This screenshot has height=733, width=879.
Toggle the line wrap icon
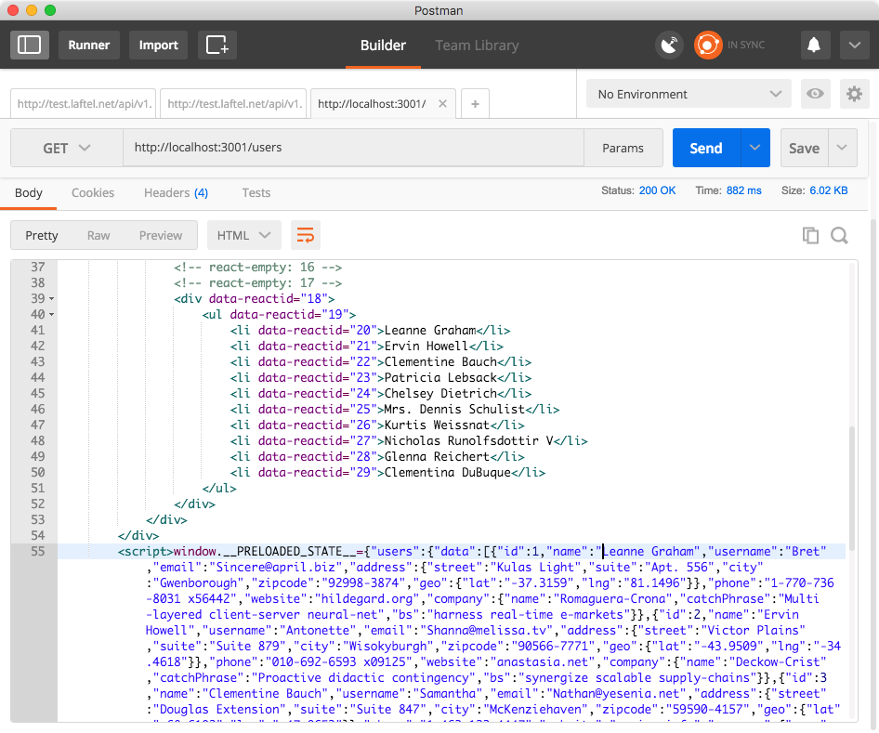(306, 235)
